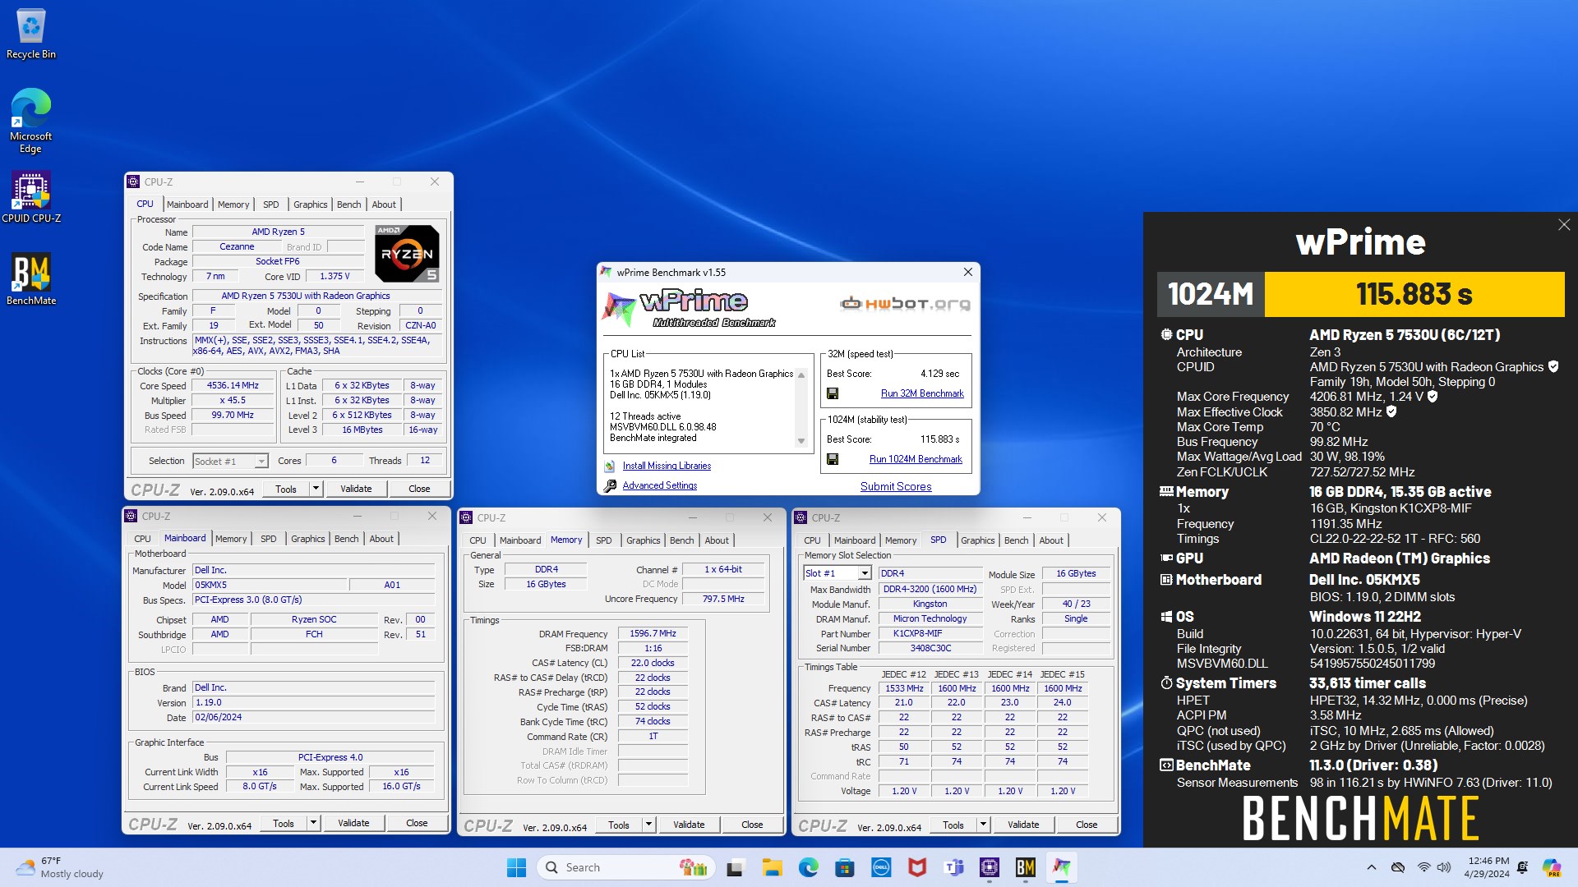
Task: Expand Tools dropdown arrow in Mainboard window
Action: click(313, 823)
